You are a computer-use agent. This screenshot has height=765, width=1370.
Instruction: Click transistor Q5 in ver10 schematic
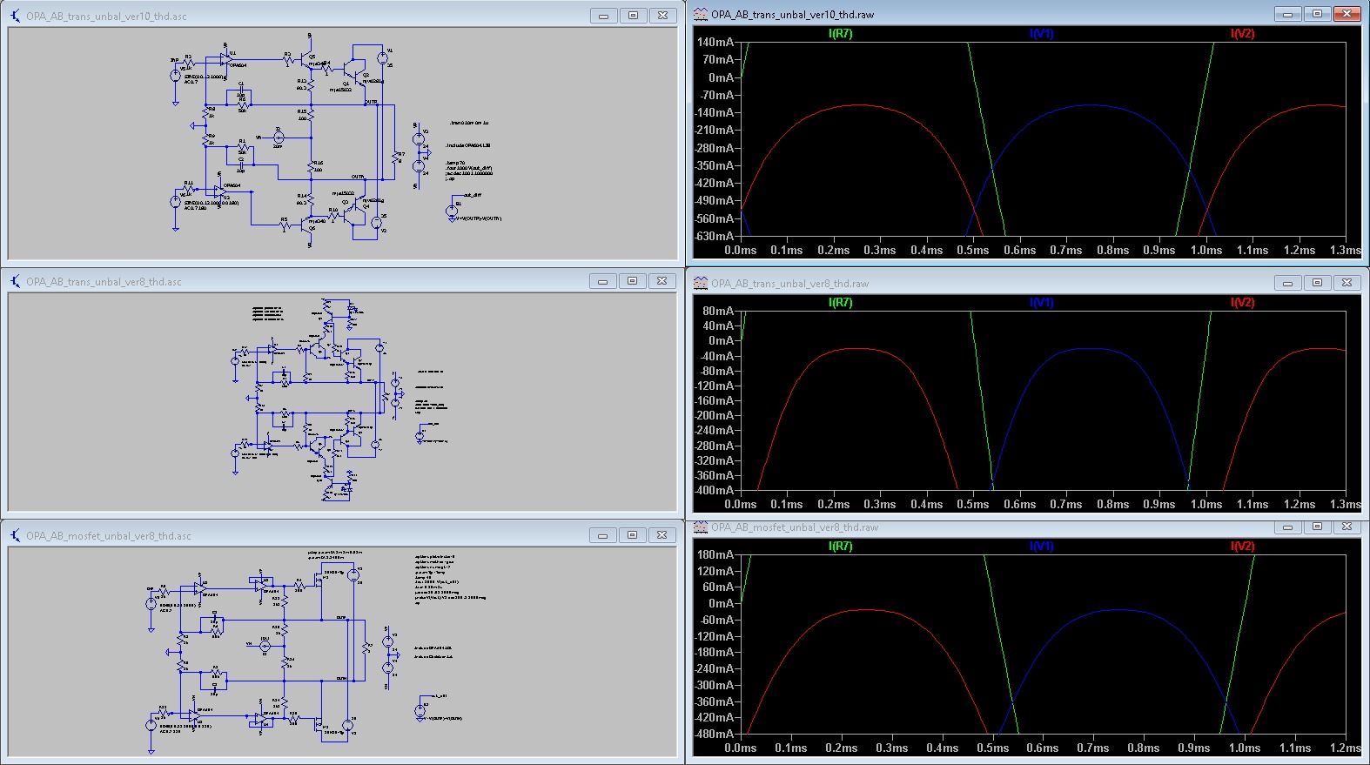pyautogui.click(x=306, y=61)
